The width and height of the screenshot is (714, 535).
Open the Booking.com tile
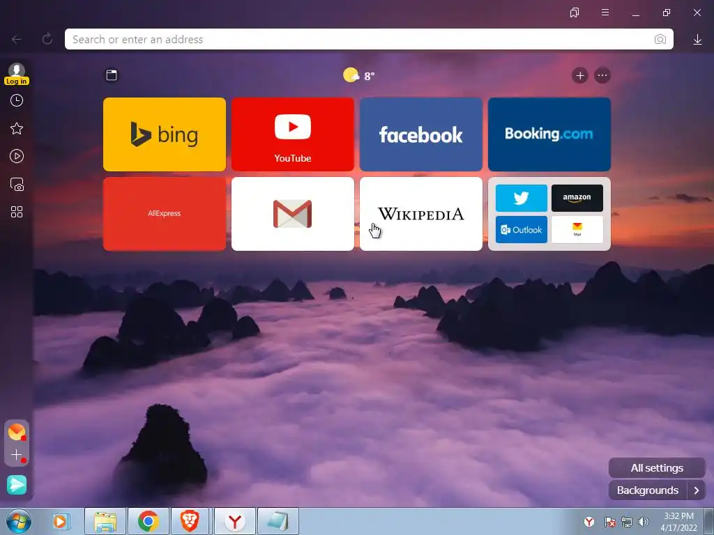click(x=549, y=134)
